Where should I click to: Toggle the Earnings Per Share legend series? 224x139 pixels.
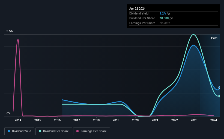click(91, 131)
